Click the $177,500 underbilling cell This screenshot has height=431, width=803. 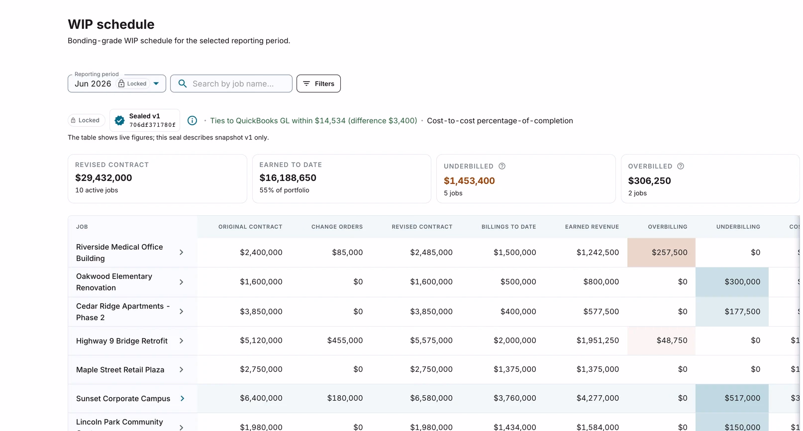[732, 312]
